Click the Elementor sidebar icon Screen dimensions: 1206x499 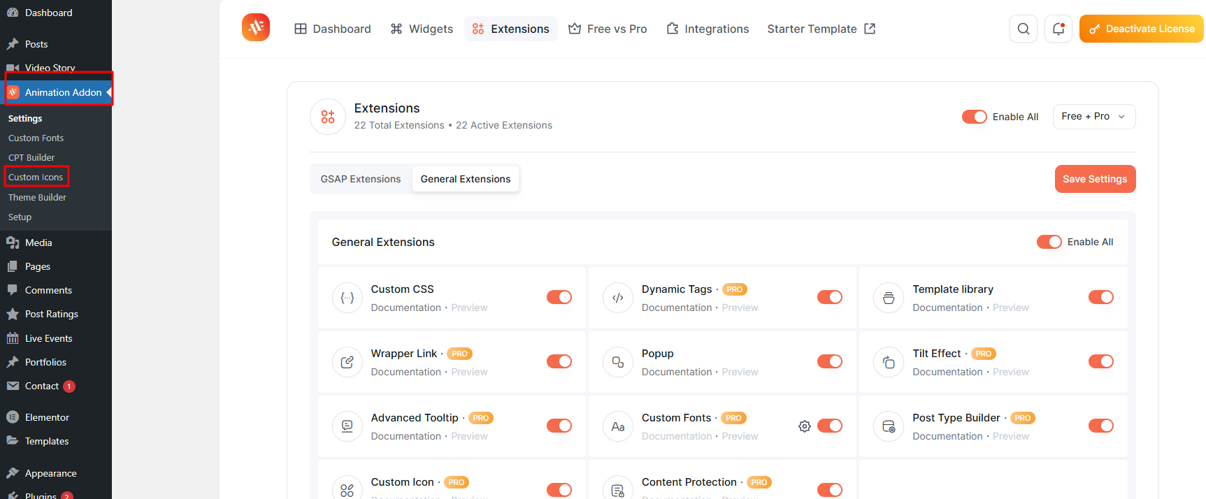pos(13,417)
